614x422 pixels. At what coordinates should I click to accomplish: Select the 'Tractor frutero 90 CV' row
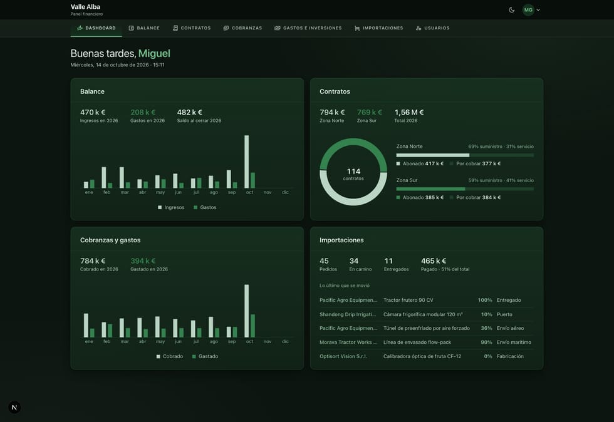pyautogui.click(x=427, y=301)
